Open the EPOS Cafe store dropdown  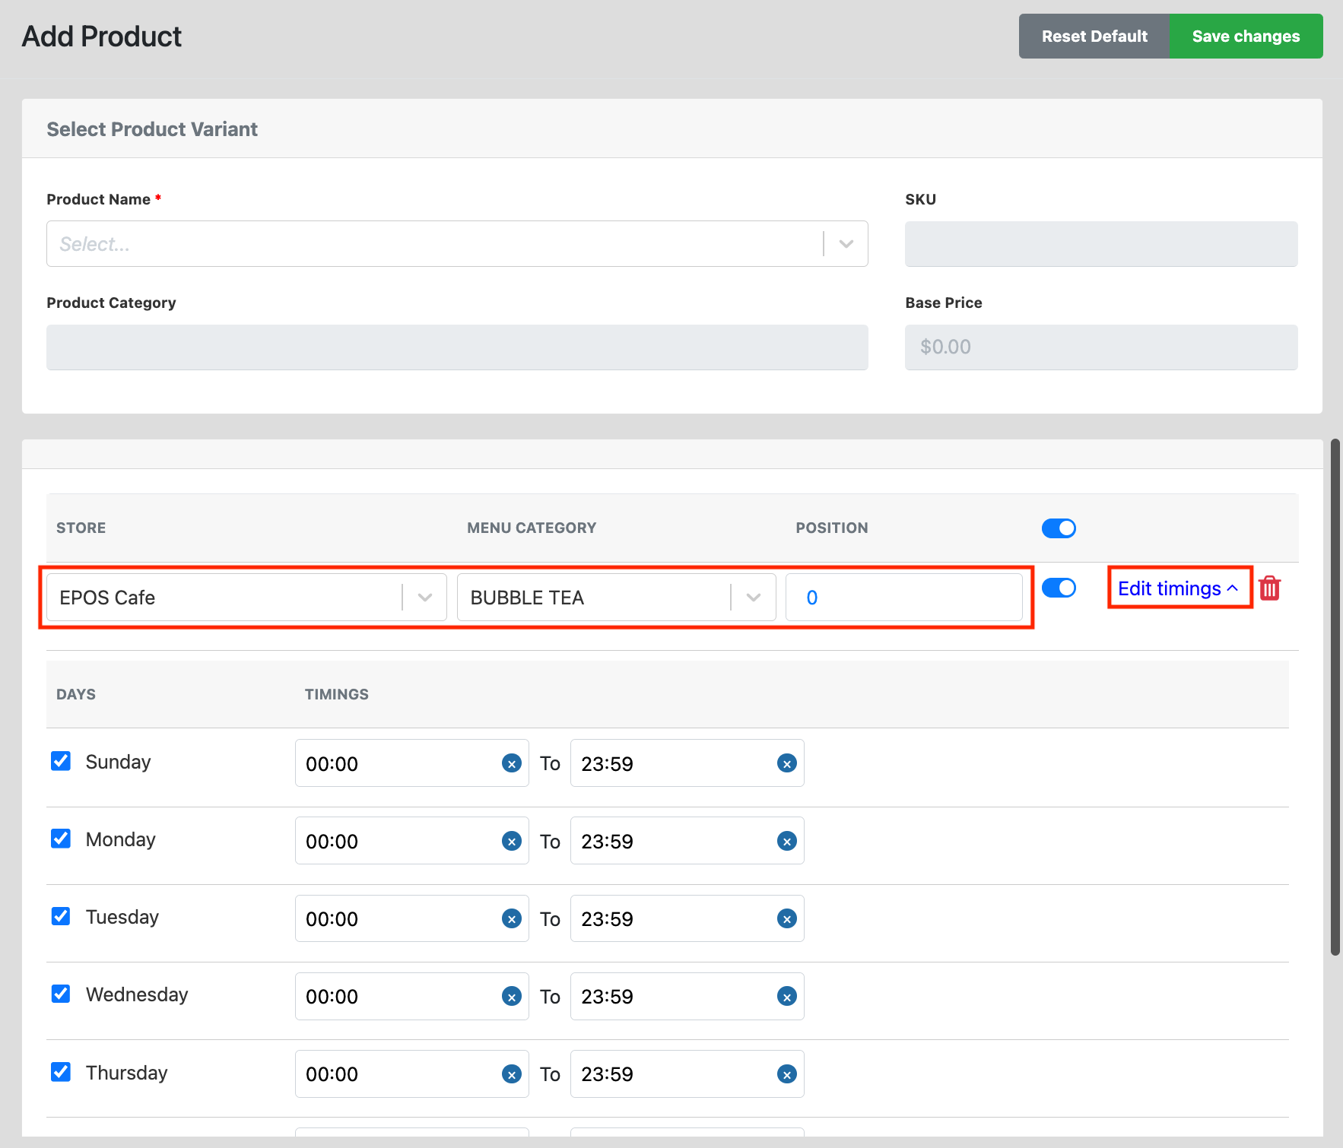coord(246,598)
